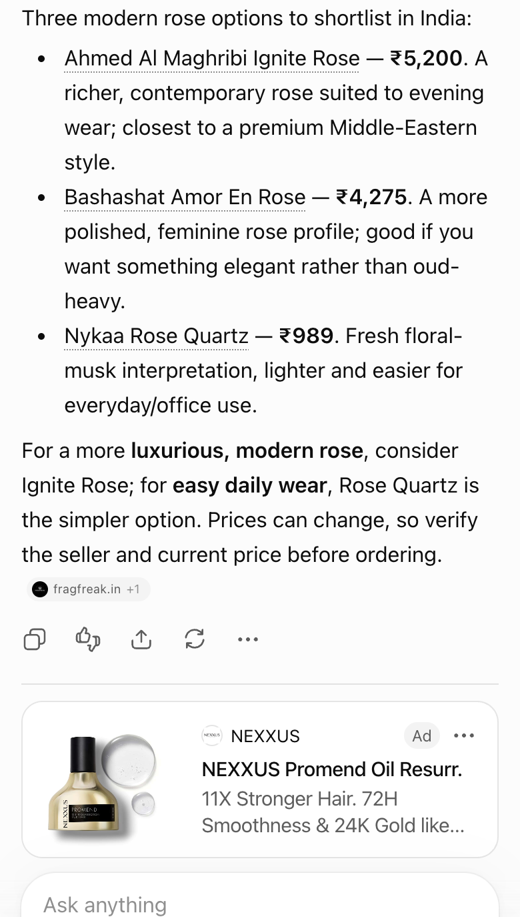Click the NEXXUS advertiser name
This screenshot has width=520, height=917.
(265, 736)
